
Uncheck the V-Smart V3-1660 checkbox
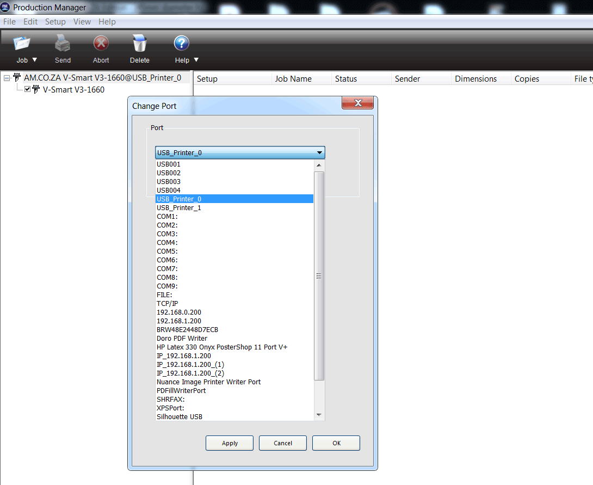[x=28, y=89]
